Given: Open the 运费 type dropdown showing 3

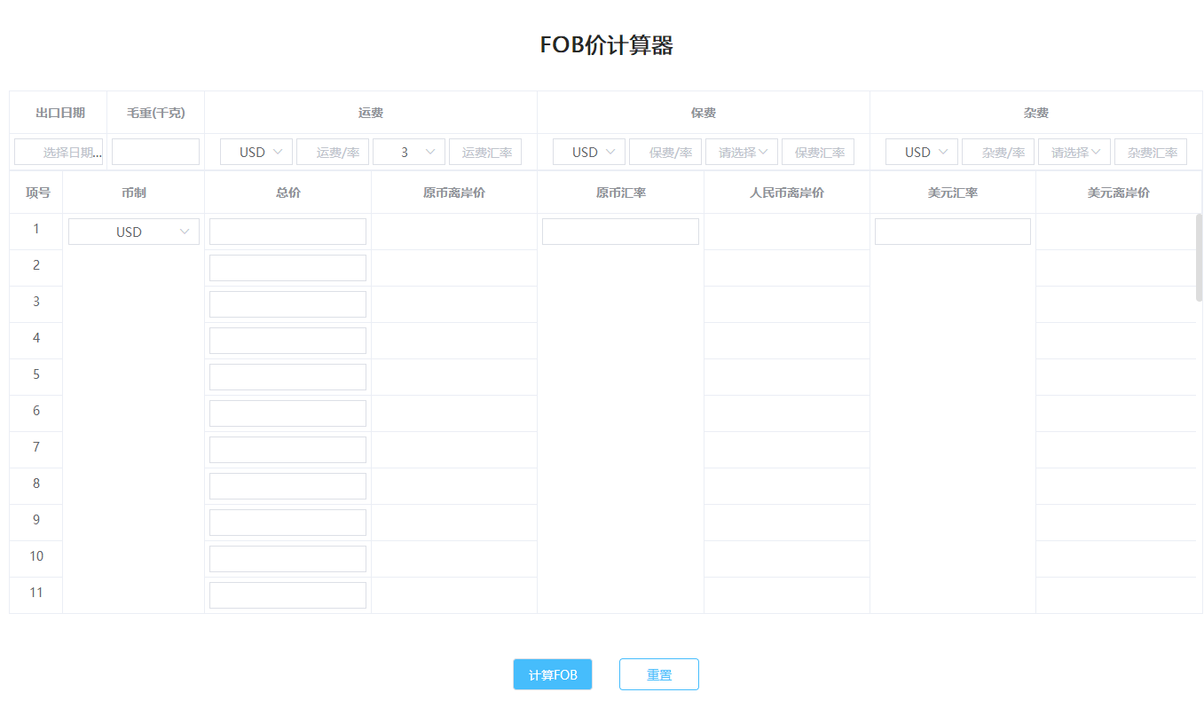Looking at the screenshot, I should [409, 152].
